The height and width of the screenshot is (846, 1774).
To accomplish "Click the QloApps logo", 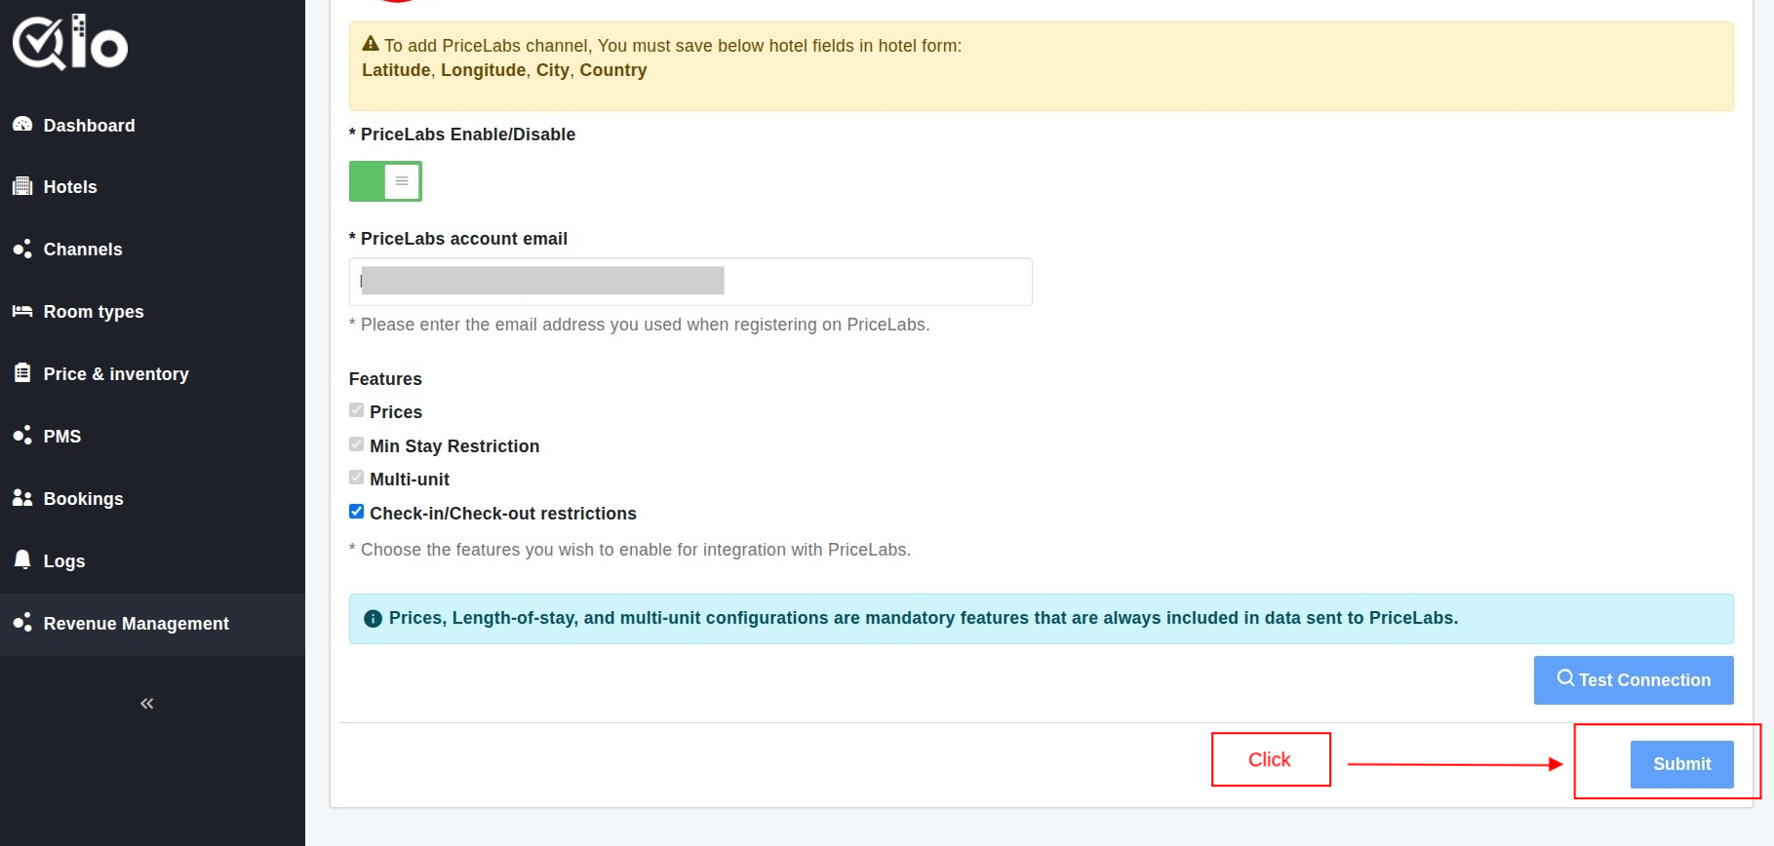I will [x=70, y=43].
